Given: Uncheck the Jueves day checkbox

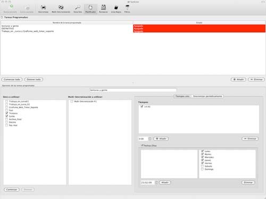Looking at the screenshot, I should click(x=202, y=160).
